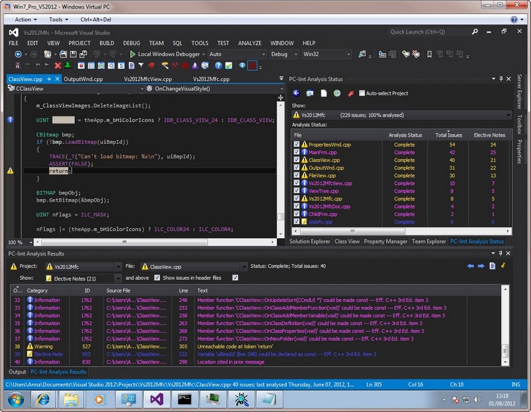
Task: Uncheck the MainFrm.cpp file checkbox
Action: pos(297,152)
